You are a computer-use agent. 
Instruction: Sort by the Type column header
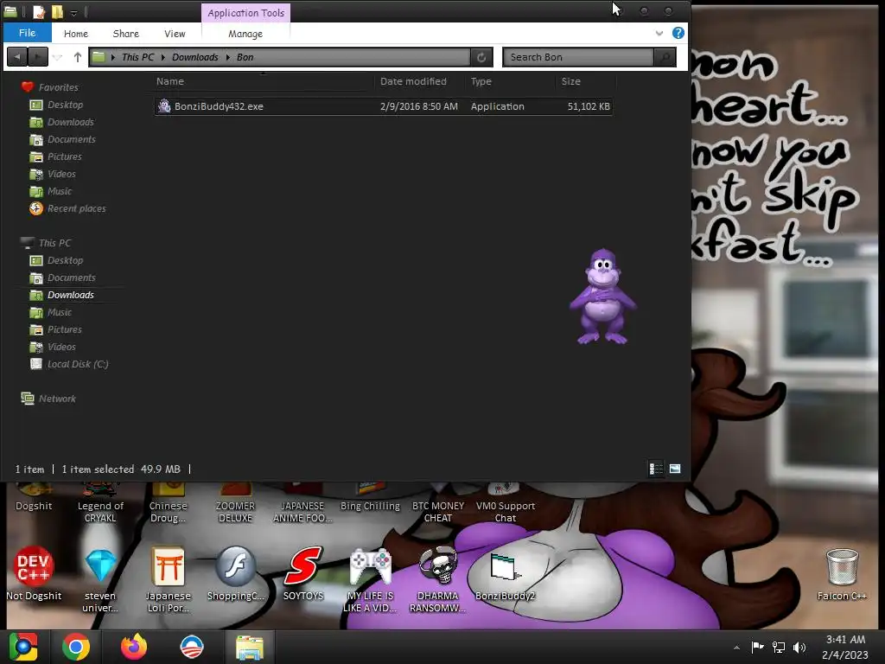pyautogui.click(x=481, y=81)
